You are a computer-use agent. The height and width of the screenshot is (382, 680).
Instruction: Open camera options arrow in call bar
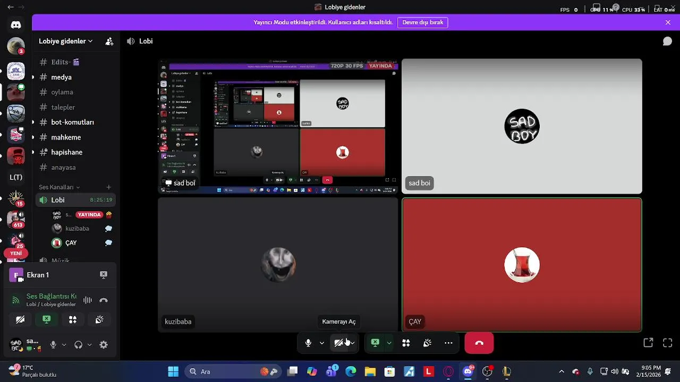click(x=352, y=343)
